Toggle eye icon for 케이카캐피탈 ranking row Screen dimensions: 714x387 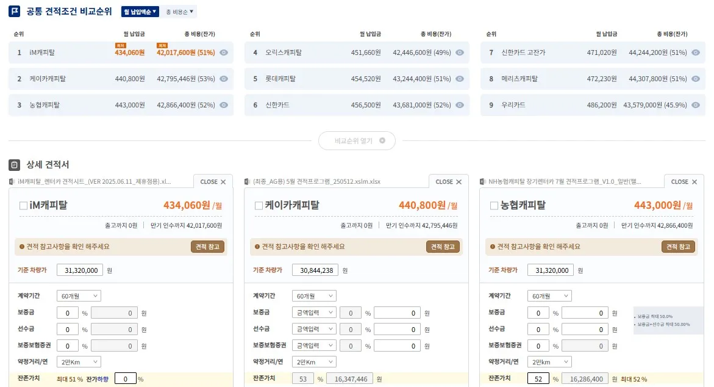point(224,79)
